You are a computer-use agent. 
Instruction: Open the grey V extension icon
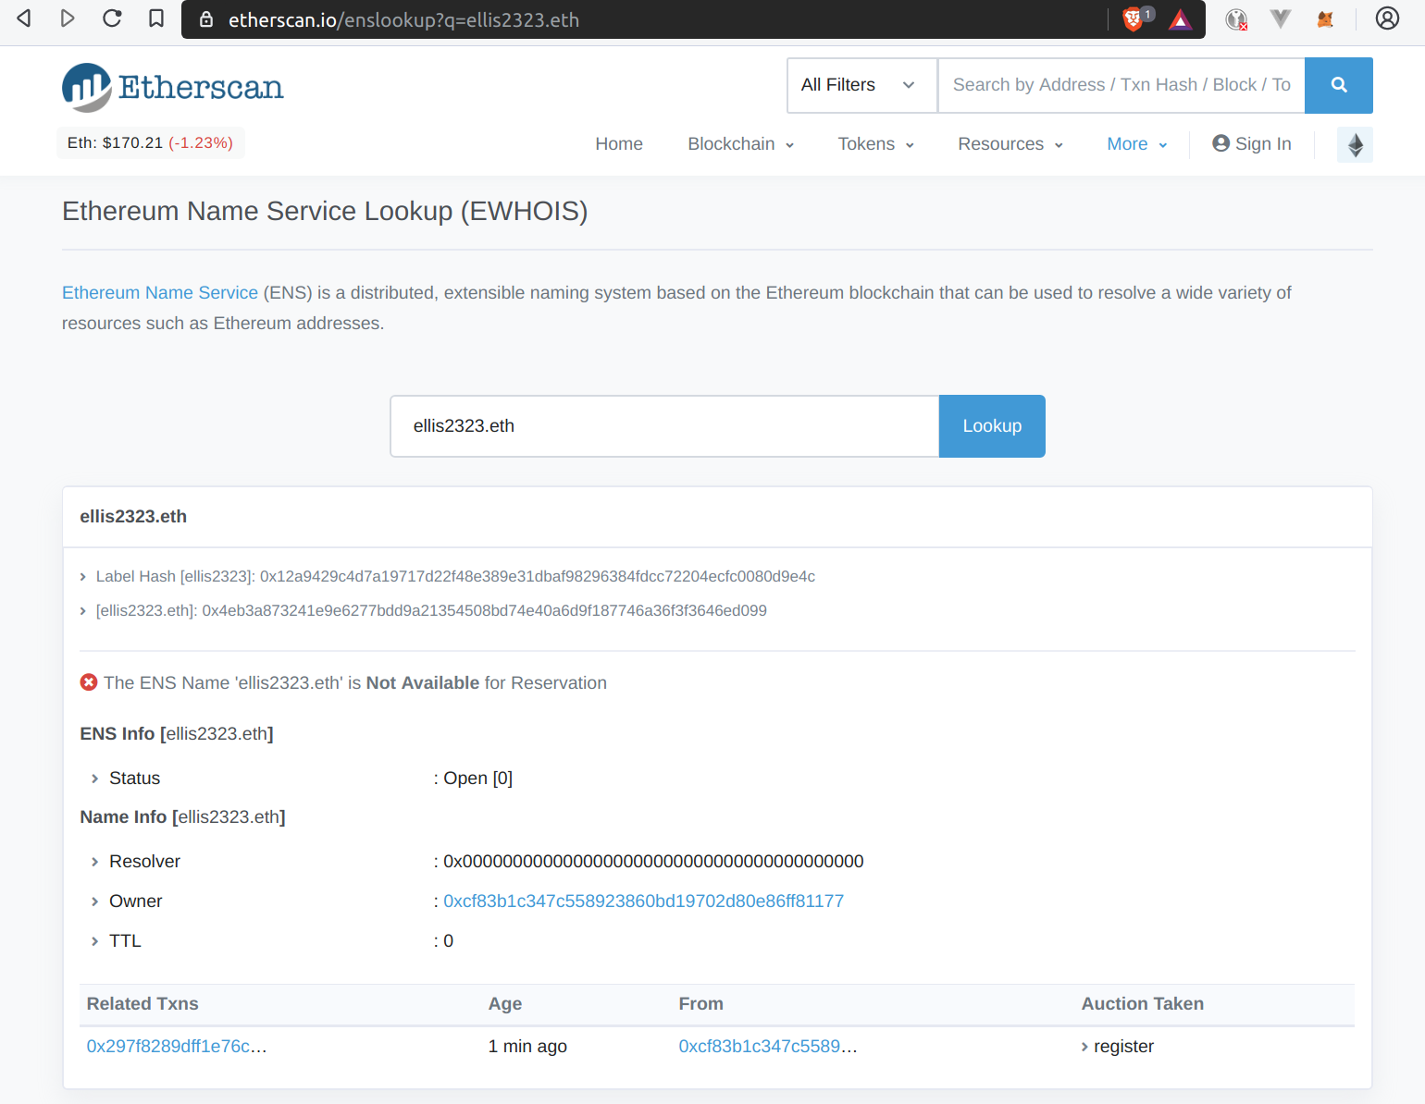click(1281, 18)
